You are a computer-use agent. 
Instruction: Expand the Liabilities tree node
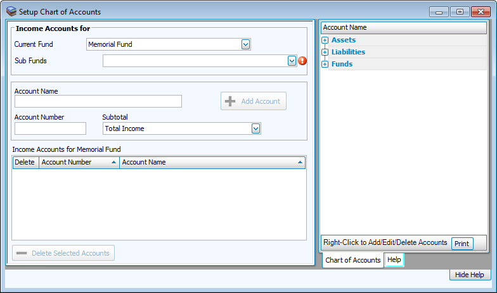tap(325, 52)
